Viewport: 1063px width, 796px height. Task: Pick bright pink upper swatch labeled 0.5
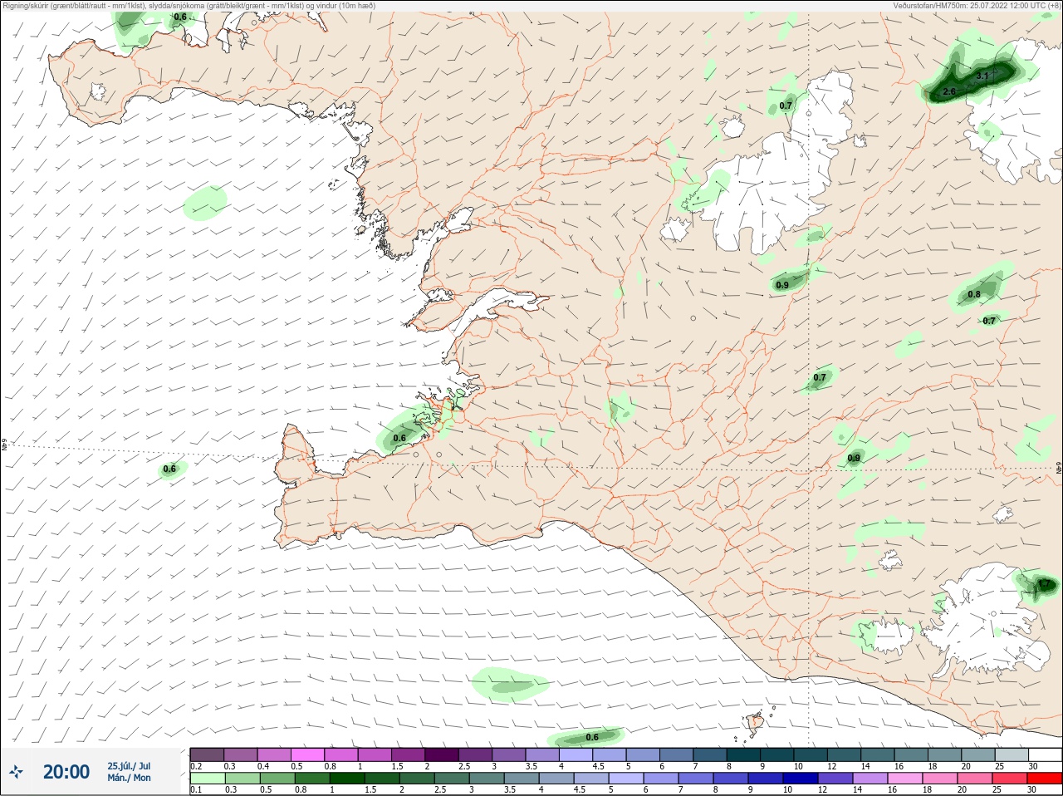[x=307, y=754]
